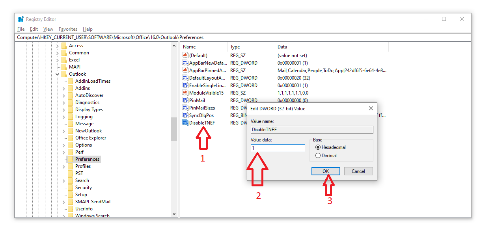Click the Type column header
496x236 pixels.
pyautogui.click(x=251, y=47)
